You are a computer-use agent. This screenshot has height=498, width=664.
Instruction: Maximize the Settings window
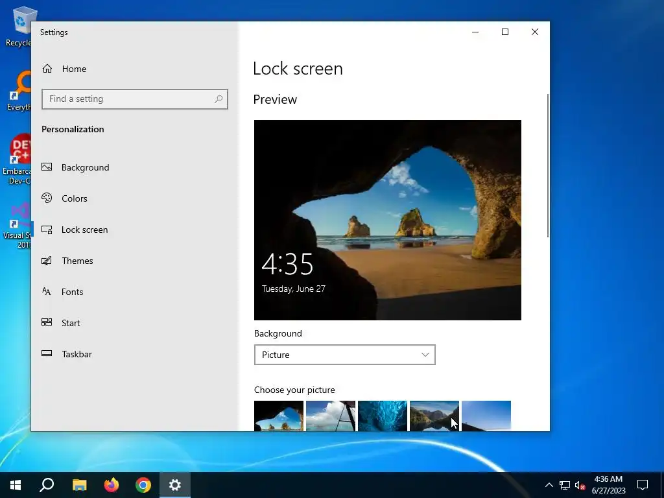click(x=504, y=32)
